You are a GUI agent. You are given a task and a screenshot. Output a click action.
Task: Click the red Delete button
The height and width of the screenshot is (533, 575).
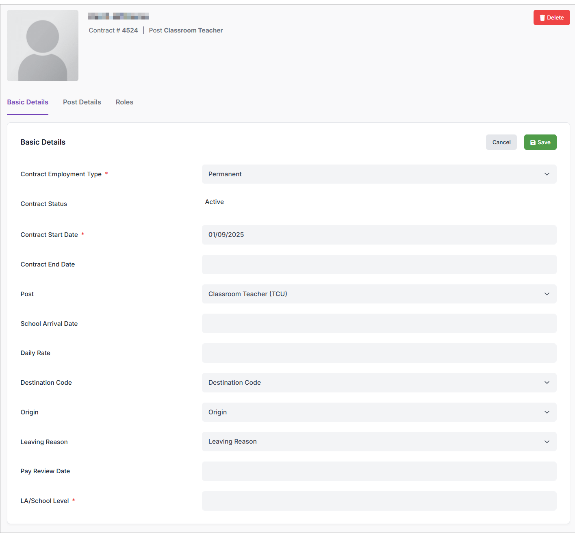pos(551,17)
